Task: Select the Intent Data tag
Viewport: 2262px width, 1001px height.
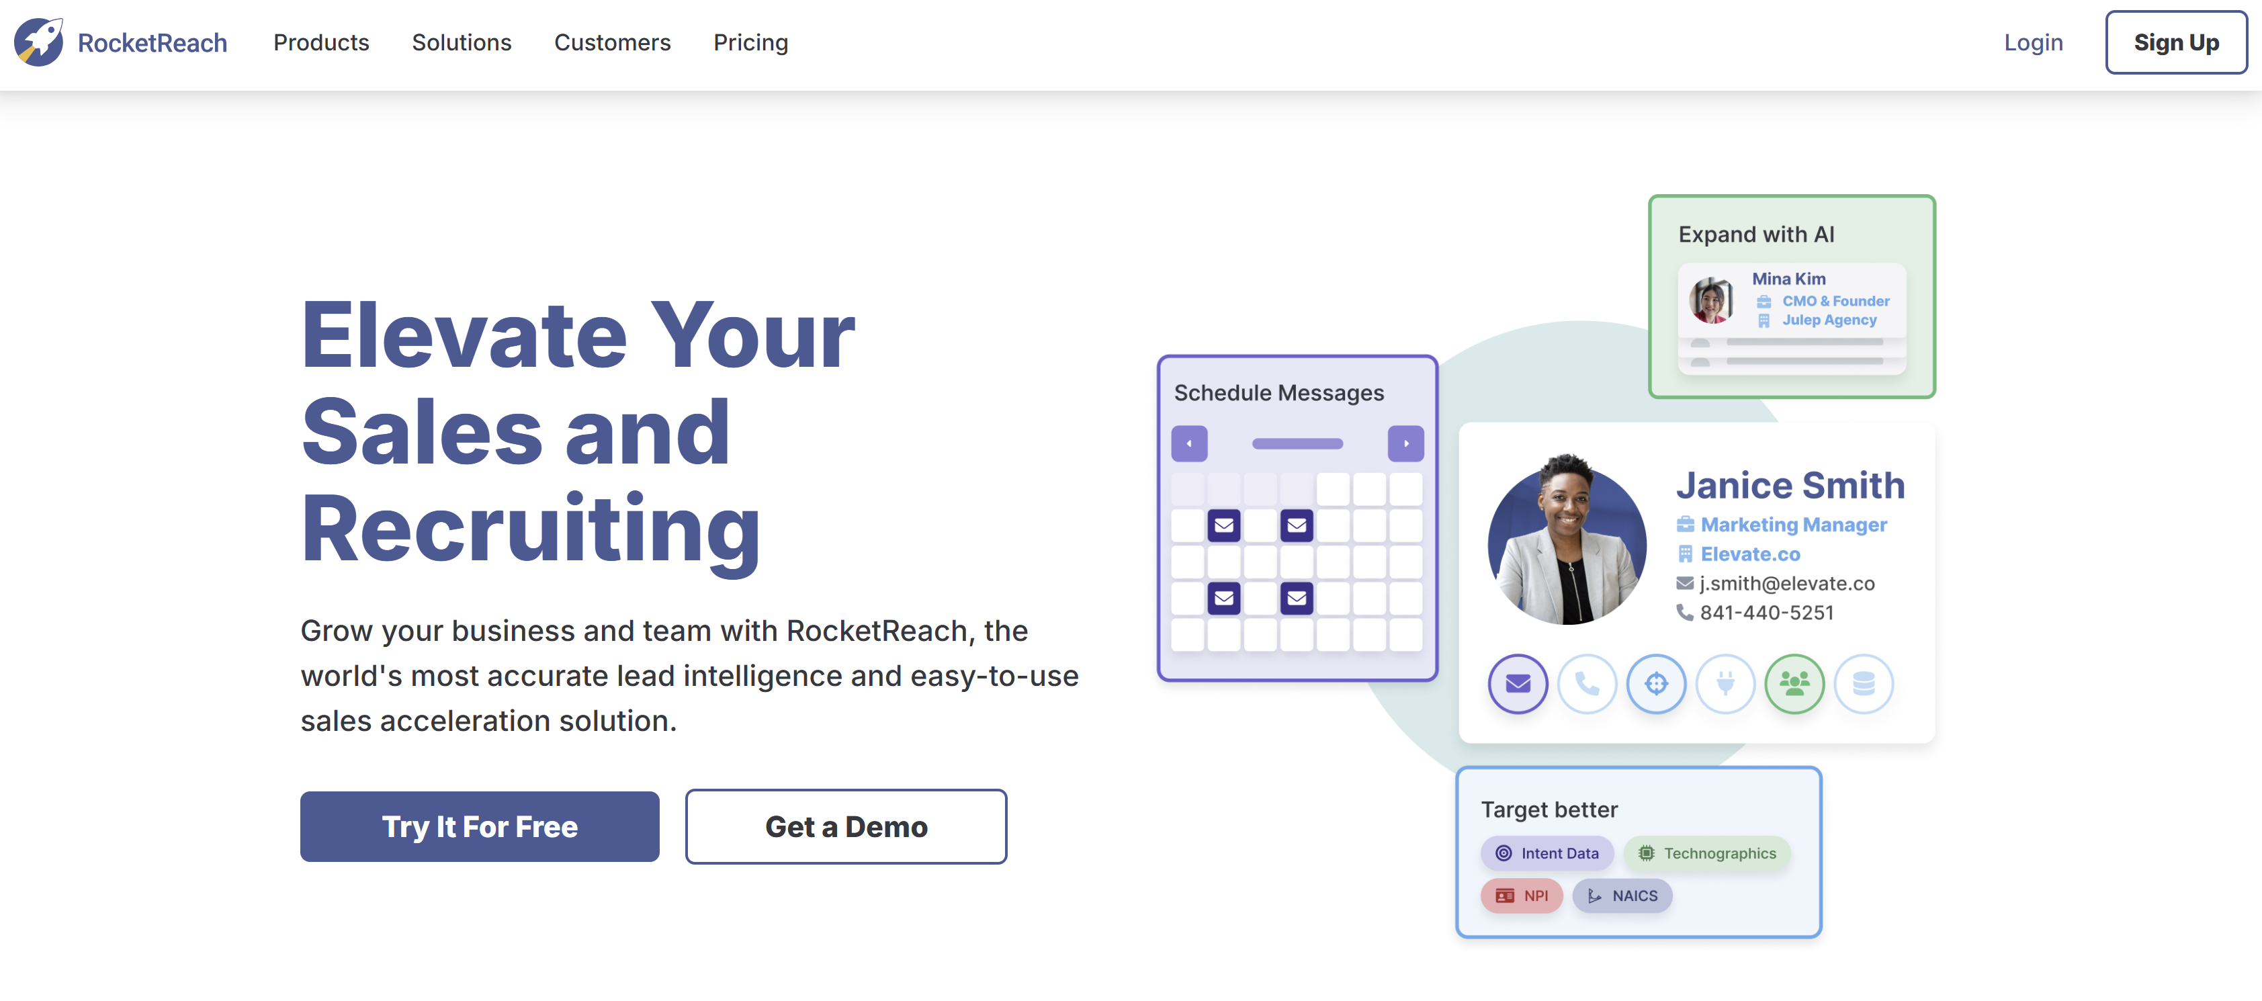Action: coord(1547,853)
